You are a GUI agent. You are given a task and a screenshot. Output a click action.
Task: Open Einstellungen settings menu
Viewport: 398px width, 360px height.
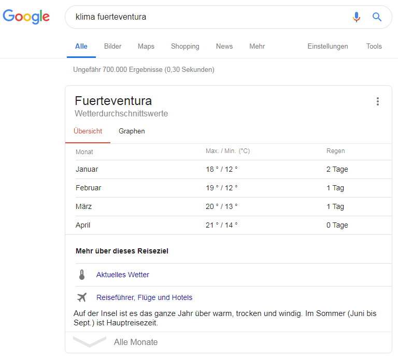click(328, 47)
